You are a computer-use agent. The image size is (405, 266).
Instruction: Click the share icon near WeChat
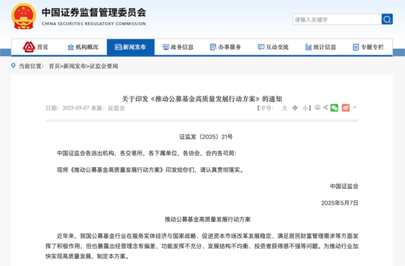325,107
